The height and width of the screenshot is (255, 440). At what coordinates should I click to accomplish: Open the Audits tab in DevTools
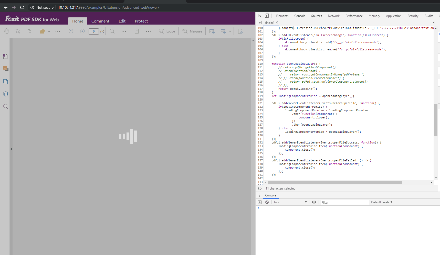(x=429, y=16)
